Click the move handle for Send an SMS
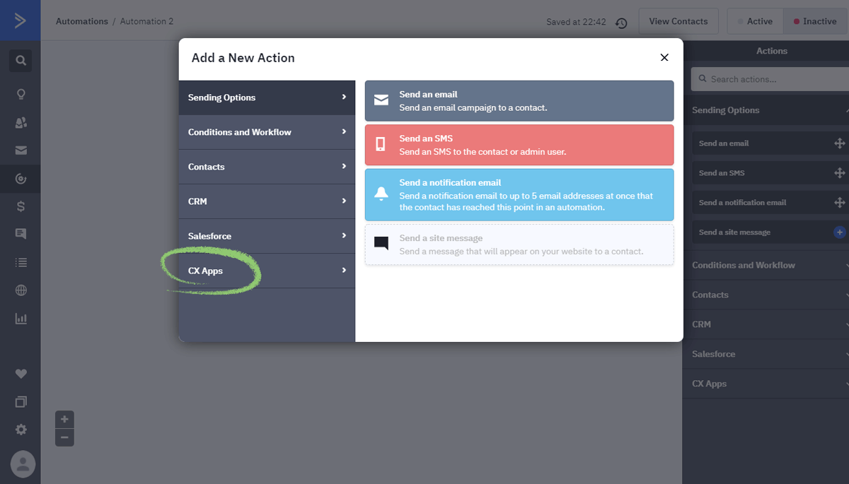 point(840,173)
